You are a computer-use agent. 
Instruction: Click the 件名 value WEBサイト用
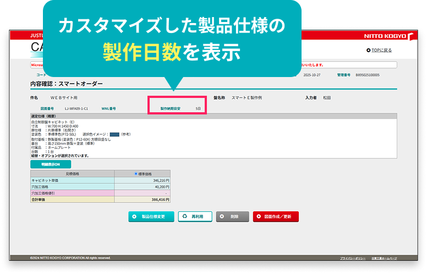coord(64,97)
